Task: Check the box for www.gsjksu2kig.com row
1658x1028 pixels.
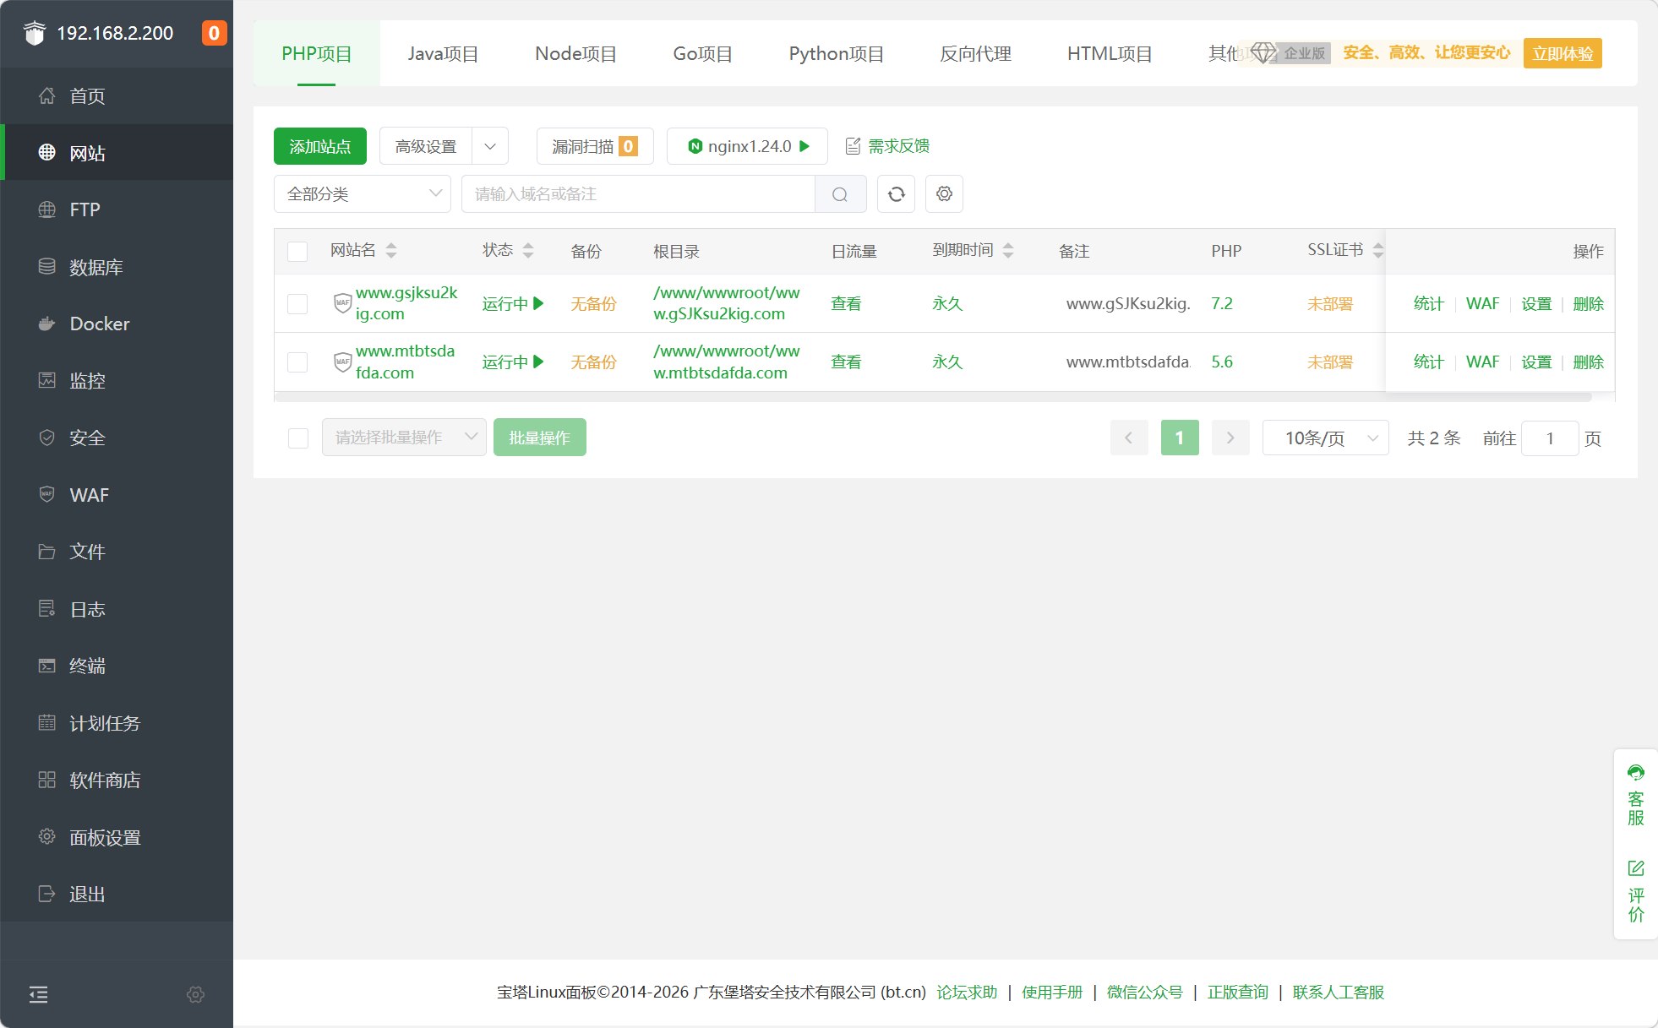Action: (297, 304)
